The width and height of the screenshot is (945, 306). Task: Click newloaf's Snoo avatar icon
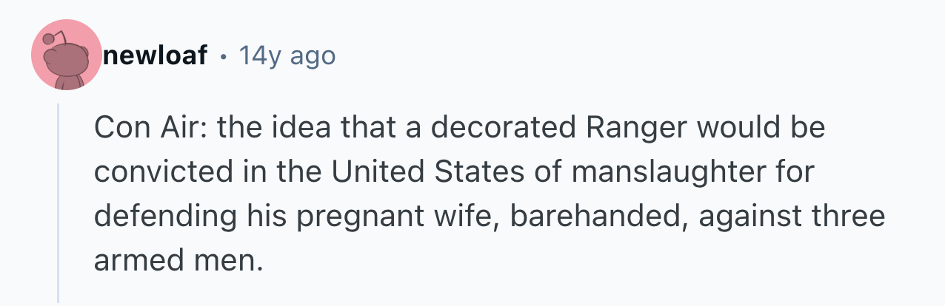pyautogui.click(x=66, y=55)
